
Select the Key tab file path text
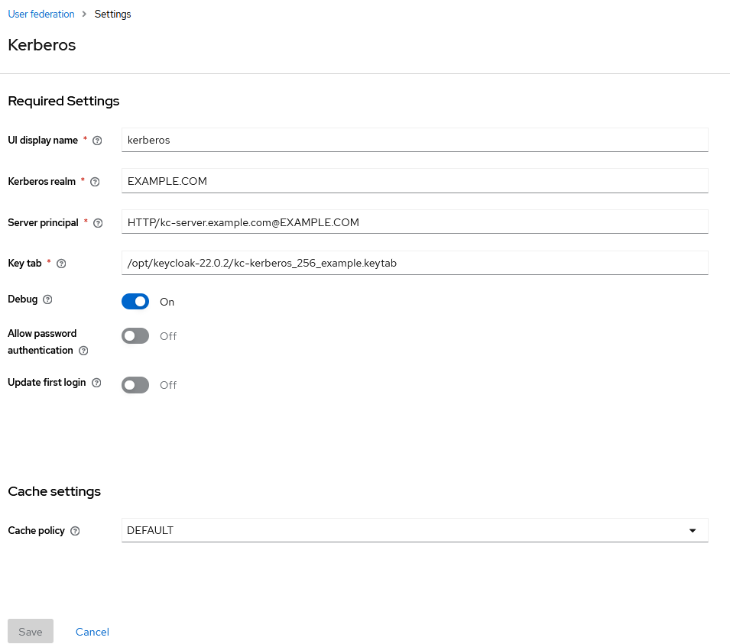(x=414, y=262)
